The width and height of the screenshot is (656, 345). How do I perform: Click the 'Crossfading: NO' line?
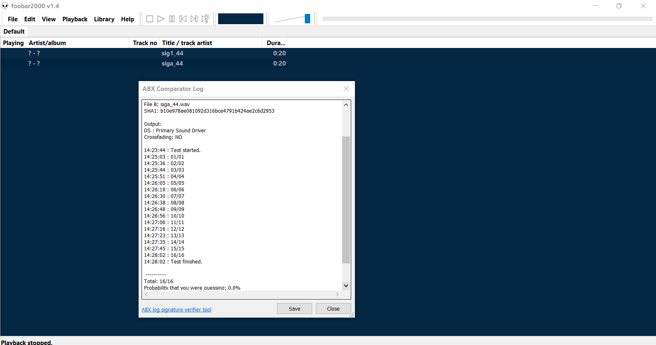pos(163,137)
